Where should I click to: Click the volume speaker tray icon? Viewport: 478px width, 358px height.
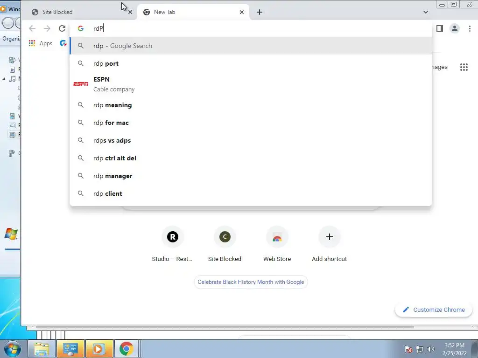(431, 349)
